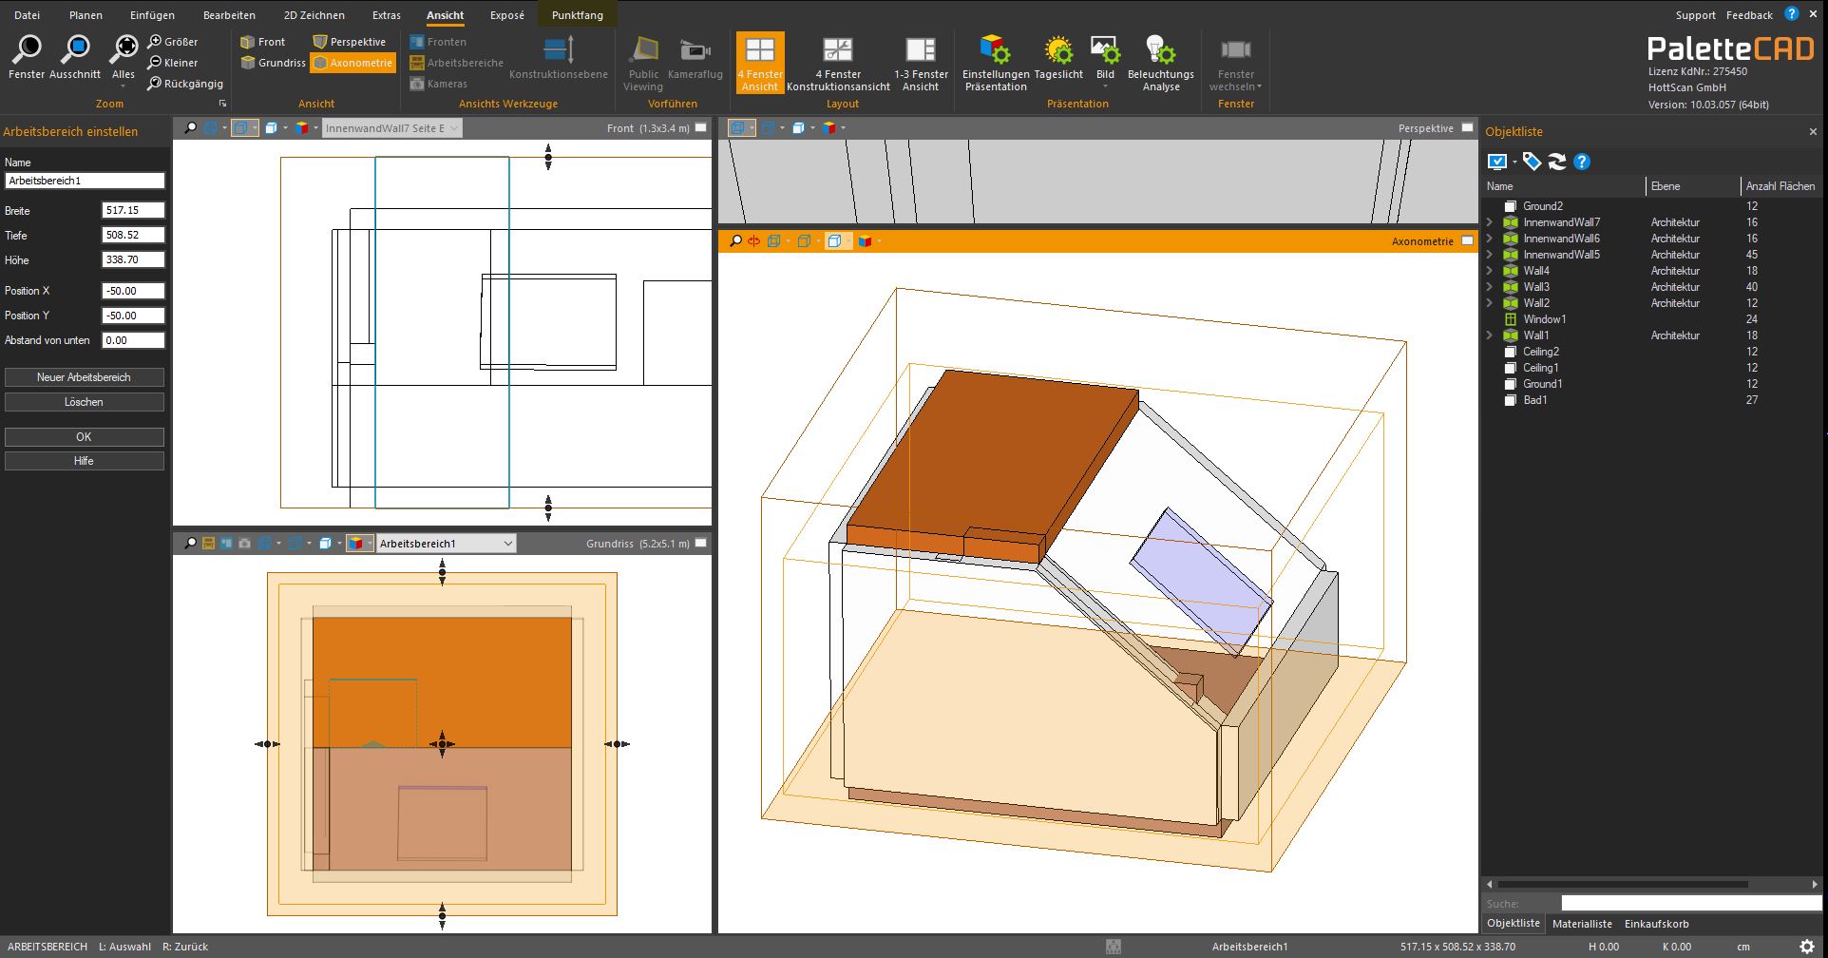Zoom to Alles in the ribbon
The height and width of the screenshot is (958, 1828).
point(124,50)
